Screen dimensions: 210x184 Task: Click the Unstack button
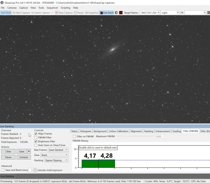(x=24, y=157)
